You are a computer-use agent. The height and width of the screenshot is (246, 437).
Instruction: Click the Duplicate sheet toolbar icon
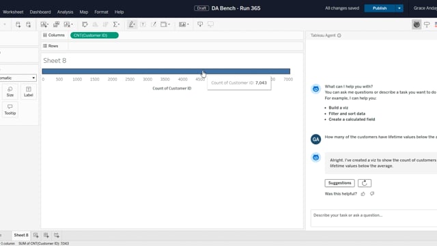point(56,25)
